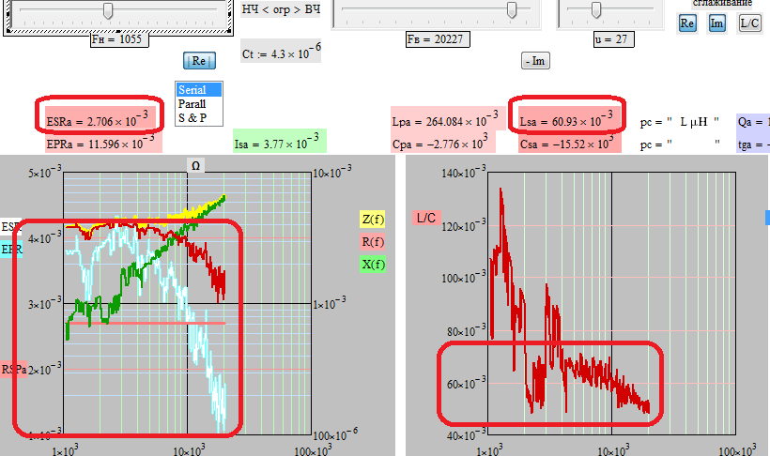Click the X(f) green legend label
The image size is (770, 456).
[x=373, y=265]
